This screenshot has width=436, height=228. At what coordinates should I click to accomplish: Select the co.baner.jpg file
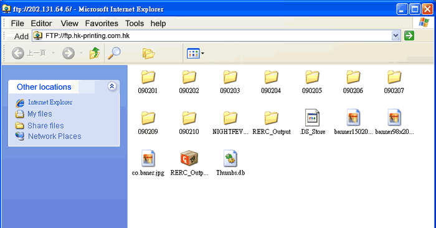coord(148,163)
